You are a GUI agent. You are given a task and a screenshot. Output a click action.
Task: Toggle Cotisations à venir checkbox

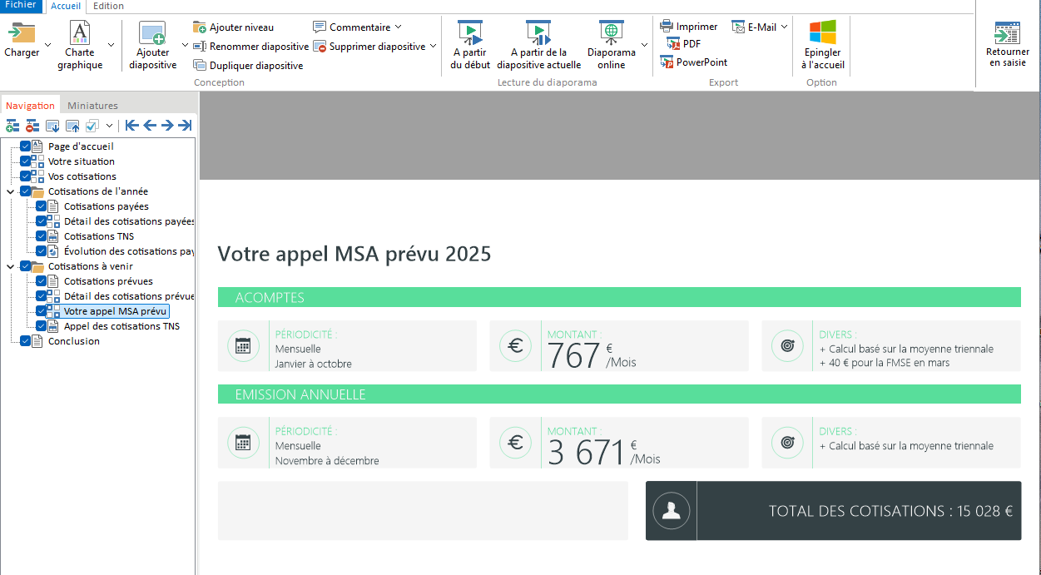[25, 266]
